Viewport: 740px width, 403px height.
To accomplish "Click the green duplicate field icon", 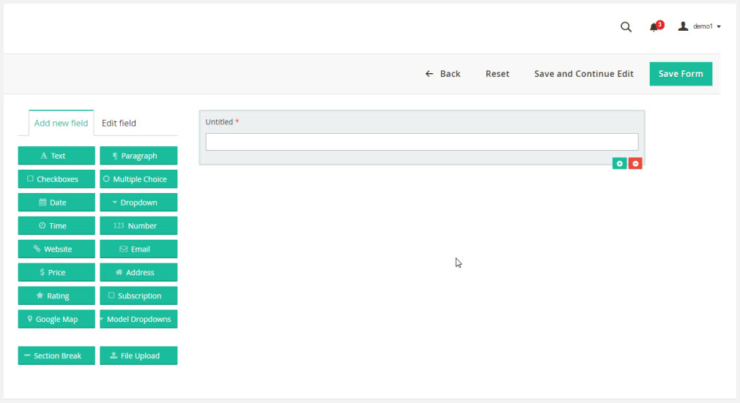I will pos(619,164).
